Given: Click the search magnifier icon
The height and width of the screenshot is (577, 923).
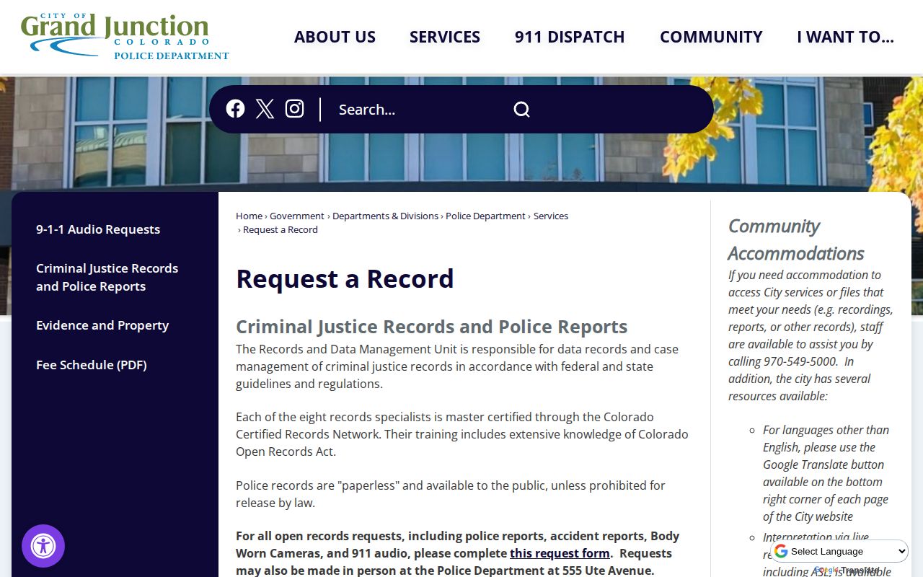Looking at the screenshot, I should [521, 110].
